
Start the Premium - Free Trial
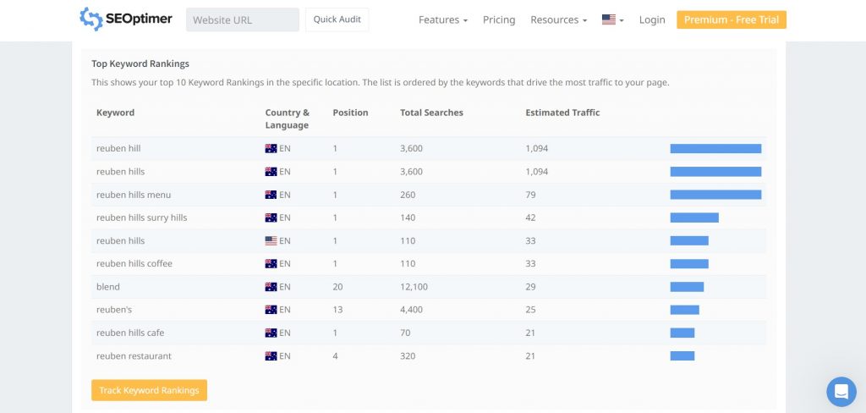731,19
